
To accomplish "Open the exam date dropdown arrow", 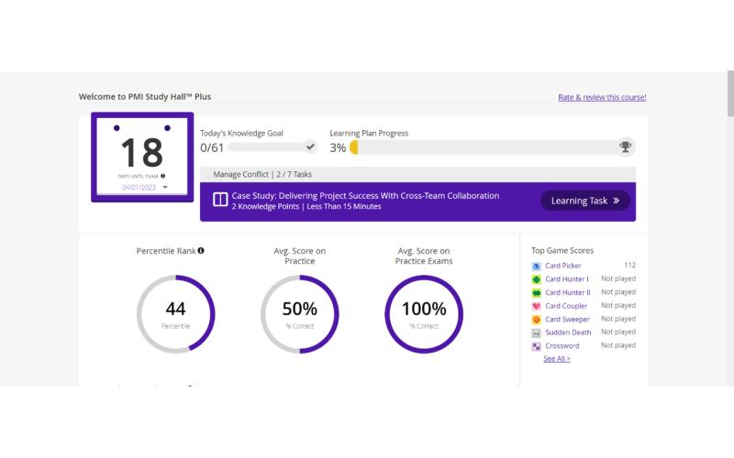I will [x=165, y=187].
